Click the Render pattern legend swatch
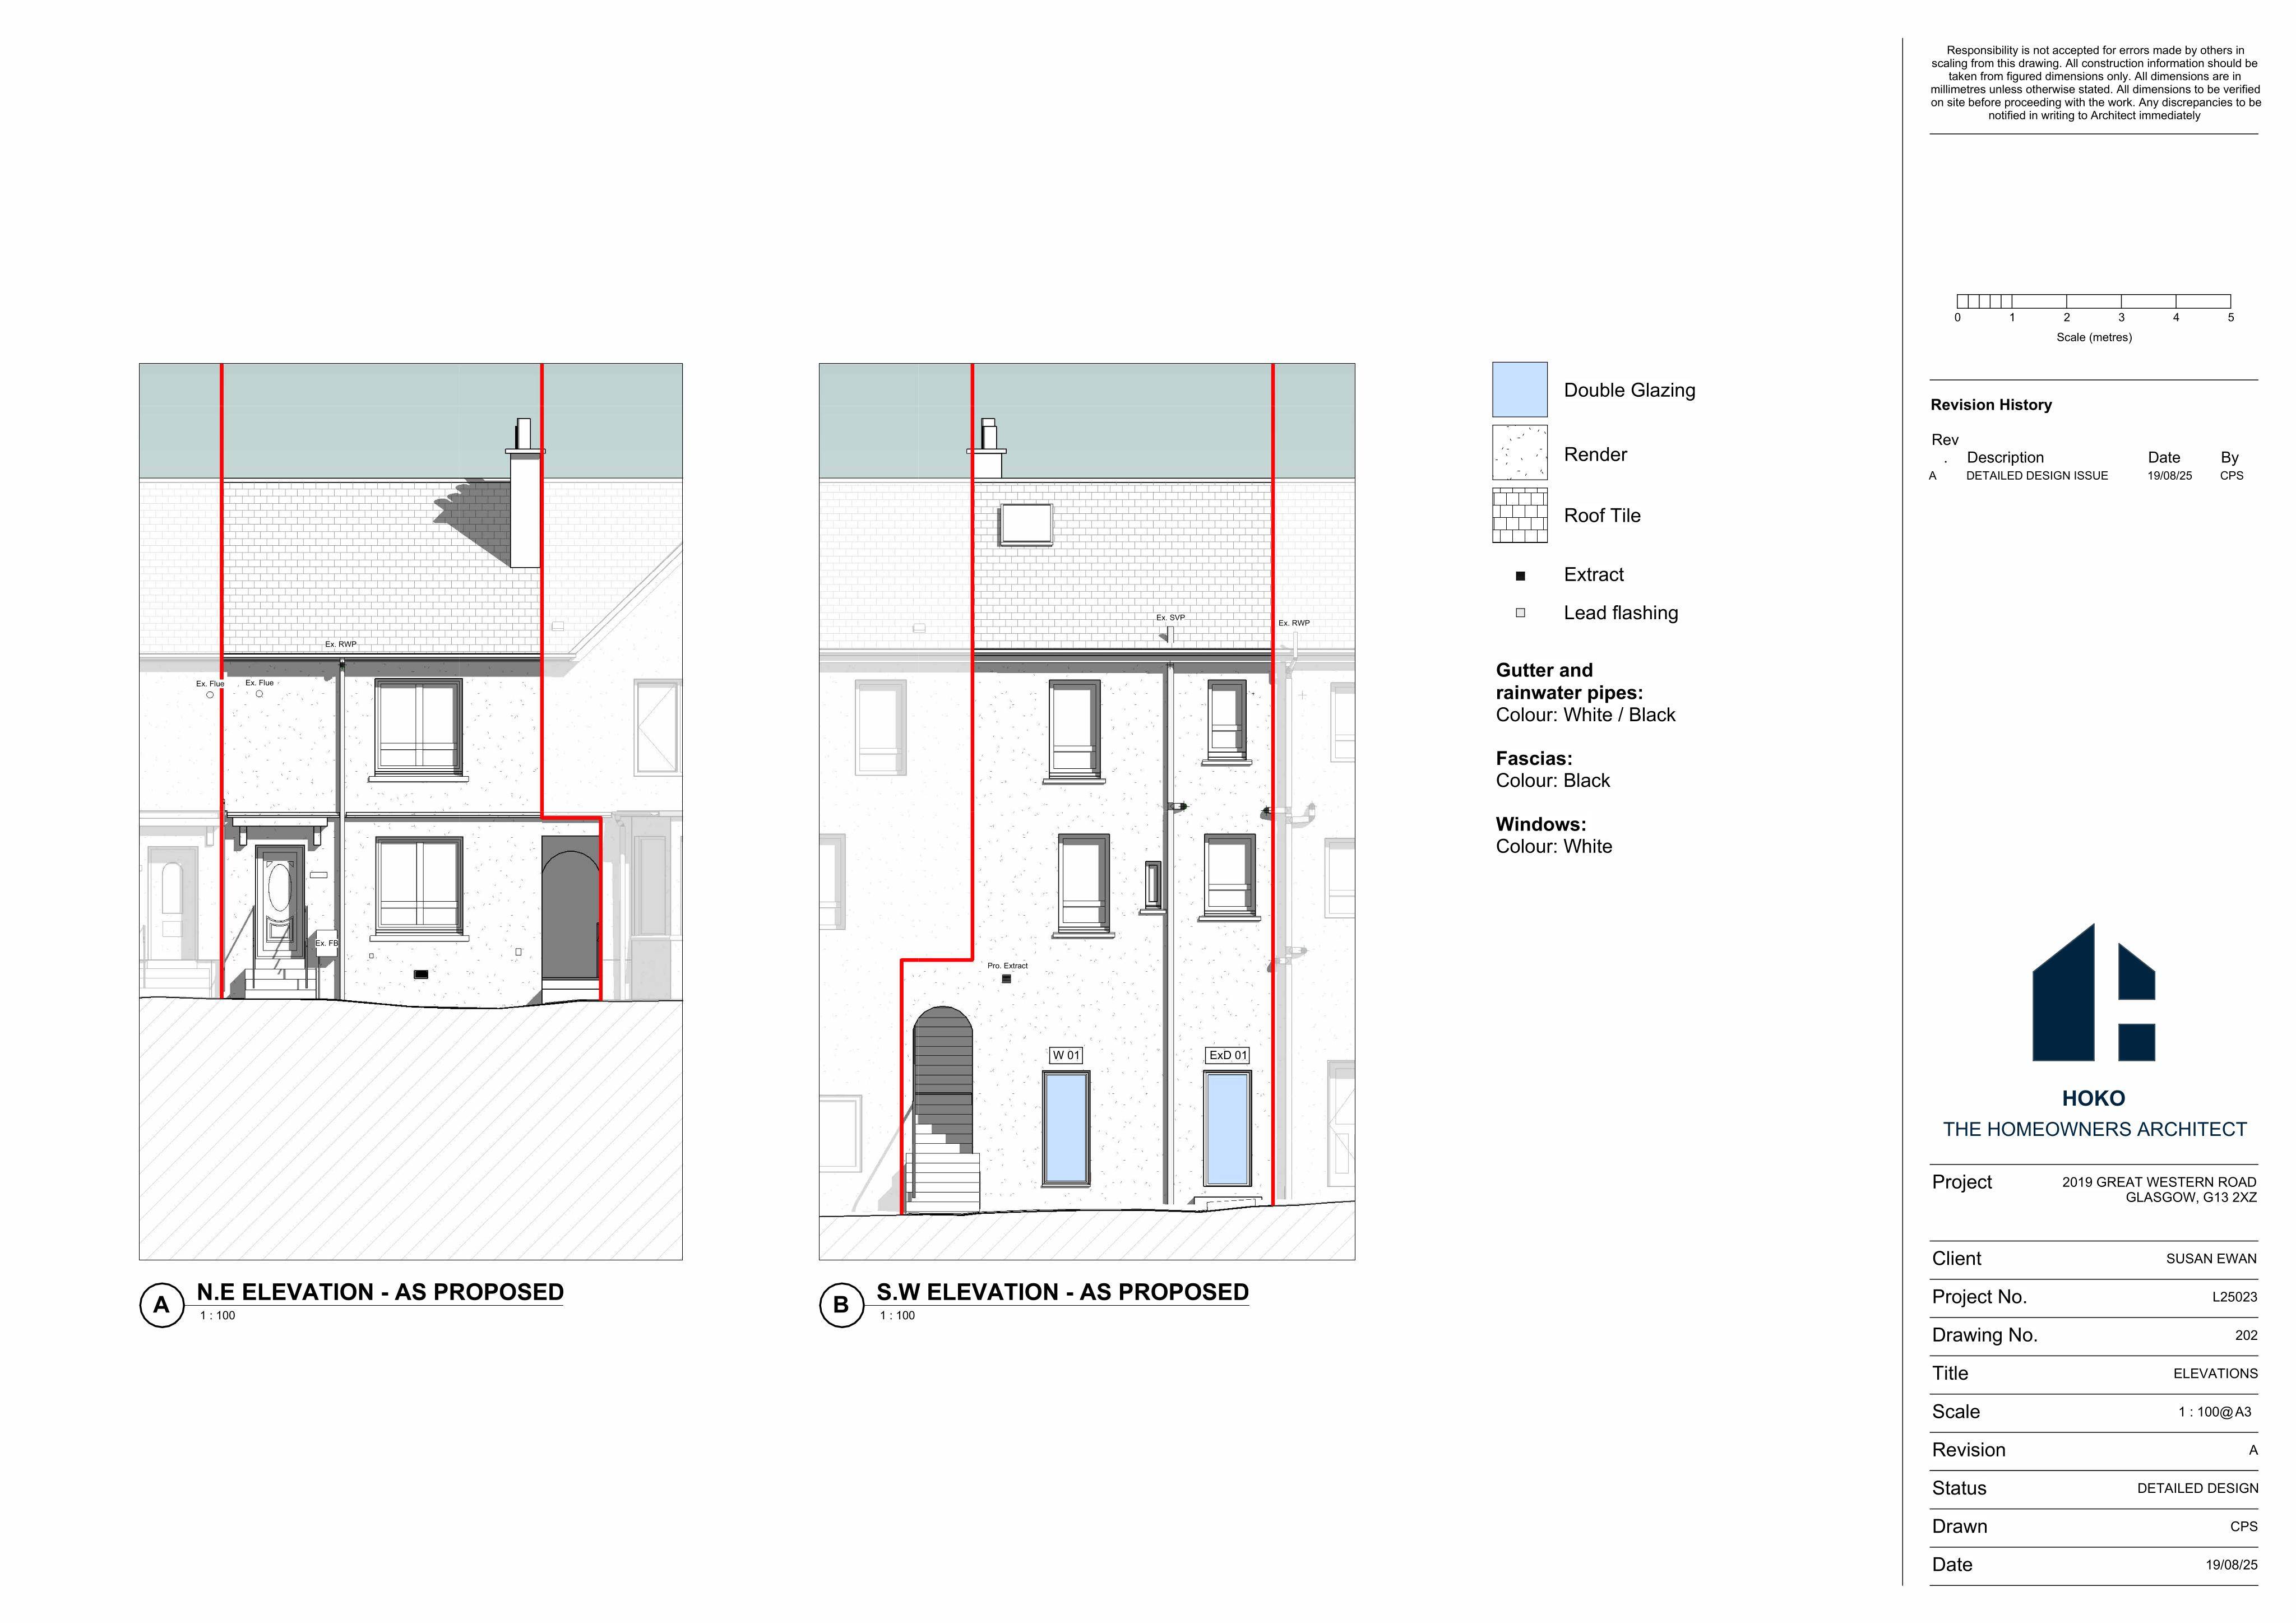This screenshot has height=1624, width=2296. pos(1520,453)
